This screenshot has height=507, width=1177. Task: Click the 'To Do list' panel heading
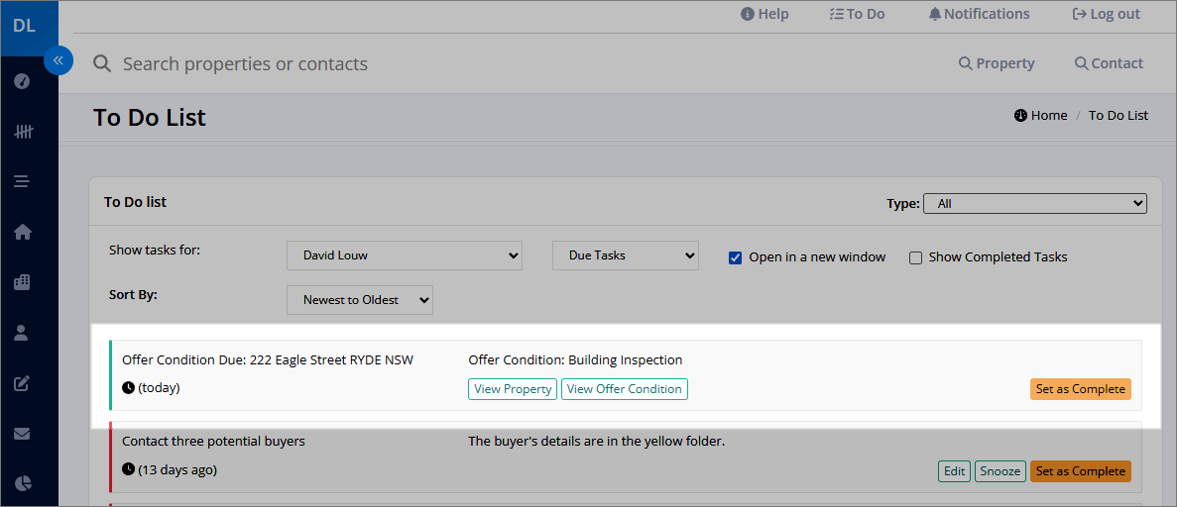point(135,202)
